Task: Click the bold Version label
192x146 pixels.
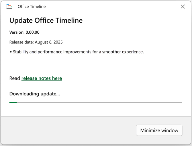Action: pyautogui.click(x=17, y=32)
